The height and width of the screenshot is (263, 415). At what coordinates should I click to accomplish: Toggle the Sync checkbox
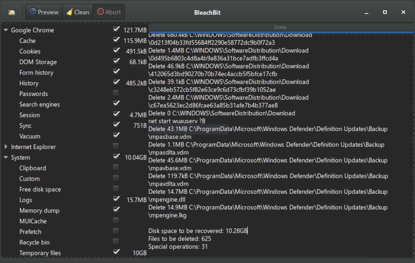point(116,125)
